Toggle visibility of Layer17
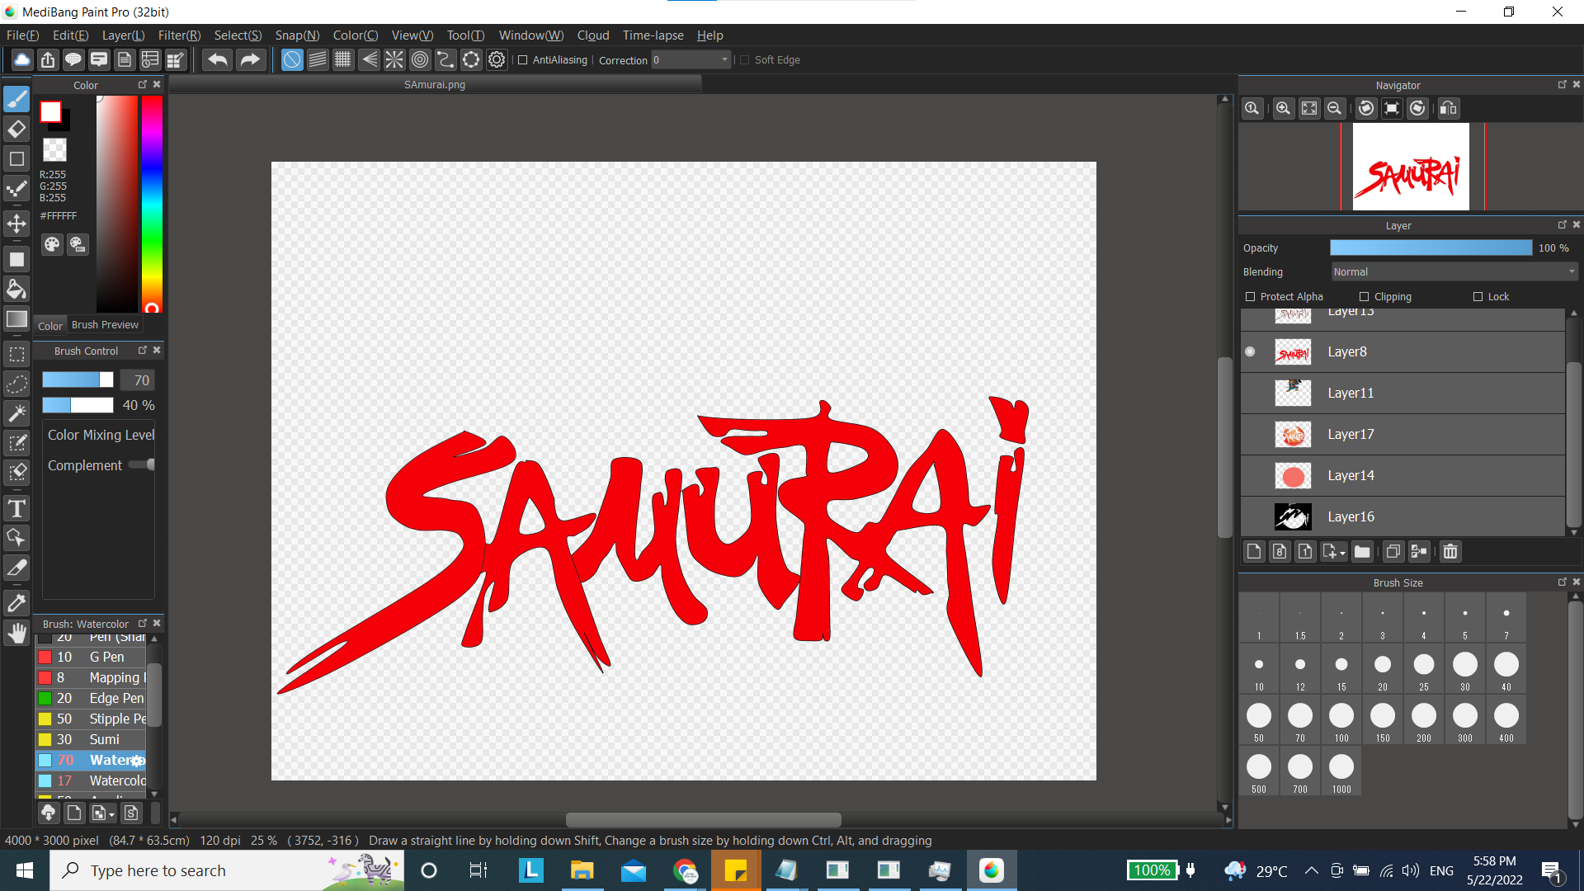Screen dimensions: 1584x891 click(1250, 435)
